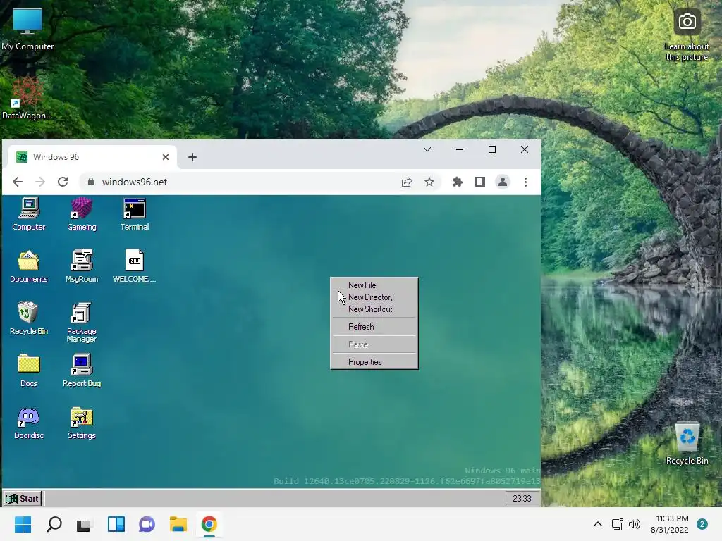Click the Chrome back arrow
The height and width of the screenshot is (541, 722).
pyautogui.click(x=18, y=182)
